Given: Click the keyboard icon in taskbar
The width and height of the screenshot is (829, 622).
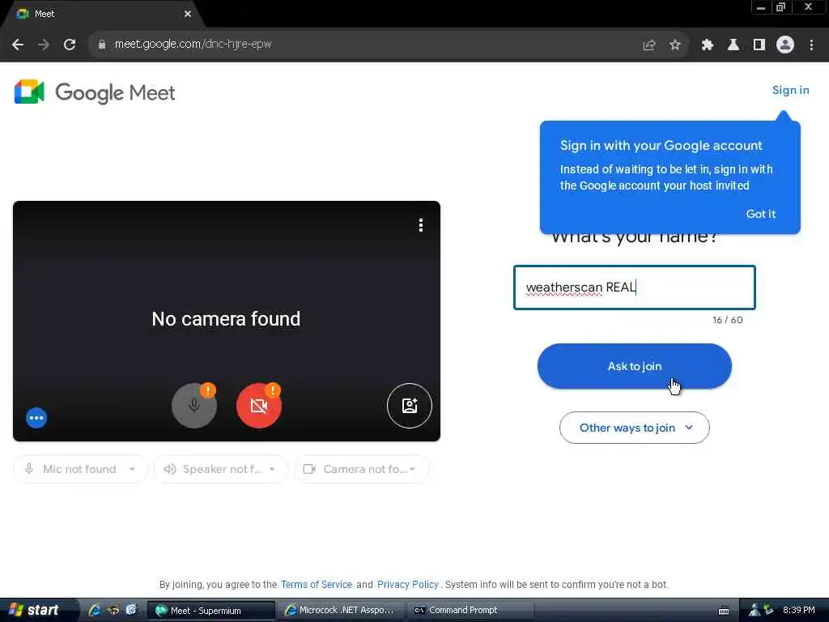Looking at the screenshot, I should [724, 611].
